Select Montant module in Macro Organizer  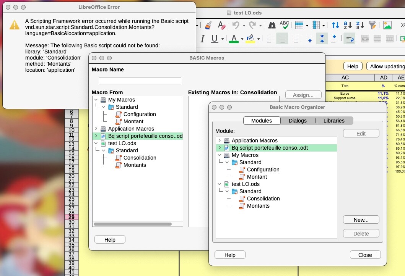tap(257, 177)
